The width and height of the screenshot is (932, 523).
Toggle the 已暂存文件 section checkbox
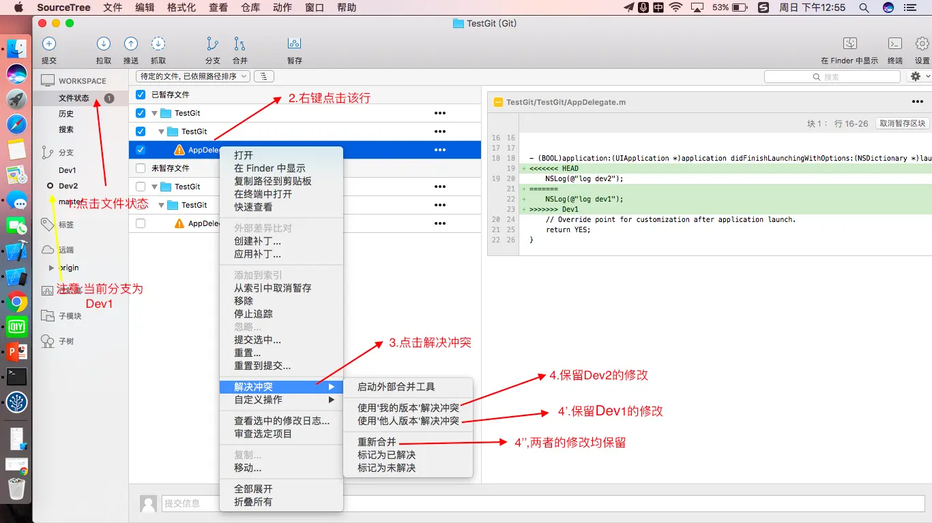(141, 95)
